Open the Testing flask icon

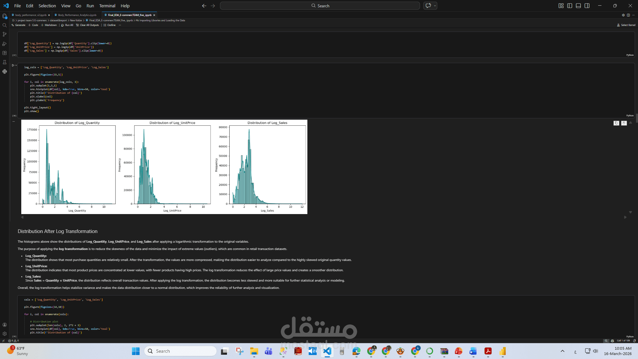pyautogui.click(x=5, y=62)
